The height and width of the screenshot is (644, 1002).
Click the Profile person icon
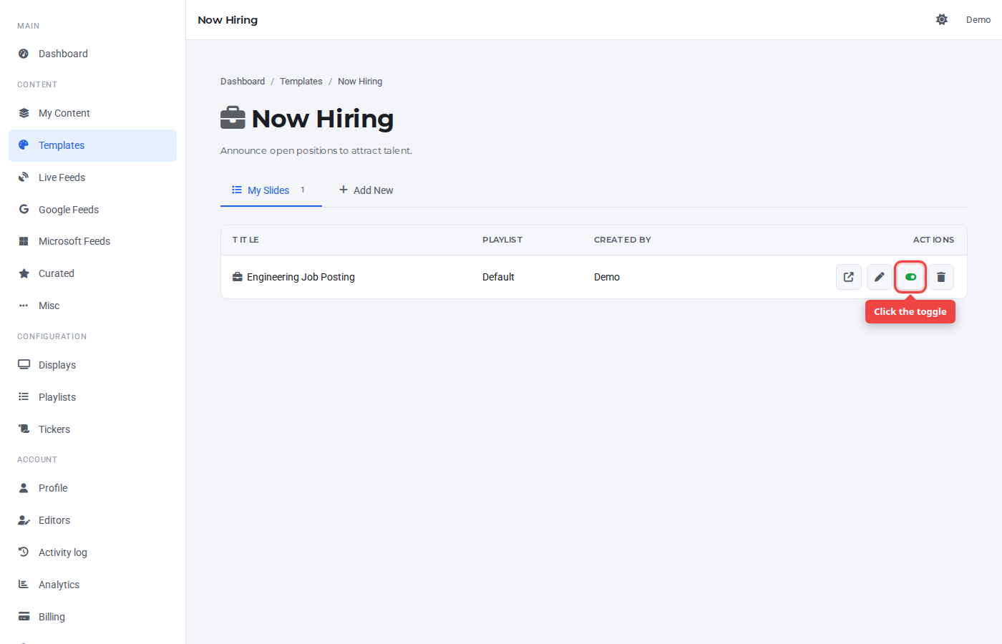point(24,488)
